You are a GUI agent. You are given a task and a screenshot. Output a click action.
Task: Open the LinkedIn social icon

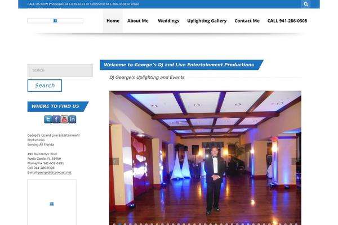(72, 119)
